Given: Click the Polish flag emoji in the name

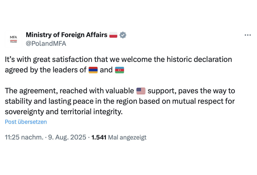Looking at the screenshot, I should (114, 35).
